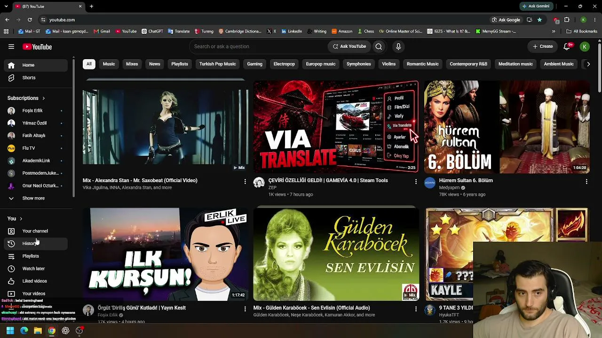Viewport: 602px width, 338px height.
Task: Click the Medyapım channel avatar
Action: point(430,183)
